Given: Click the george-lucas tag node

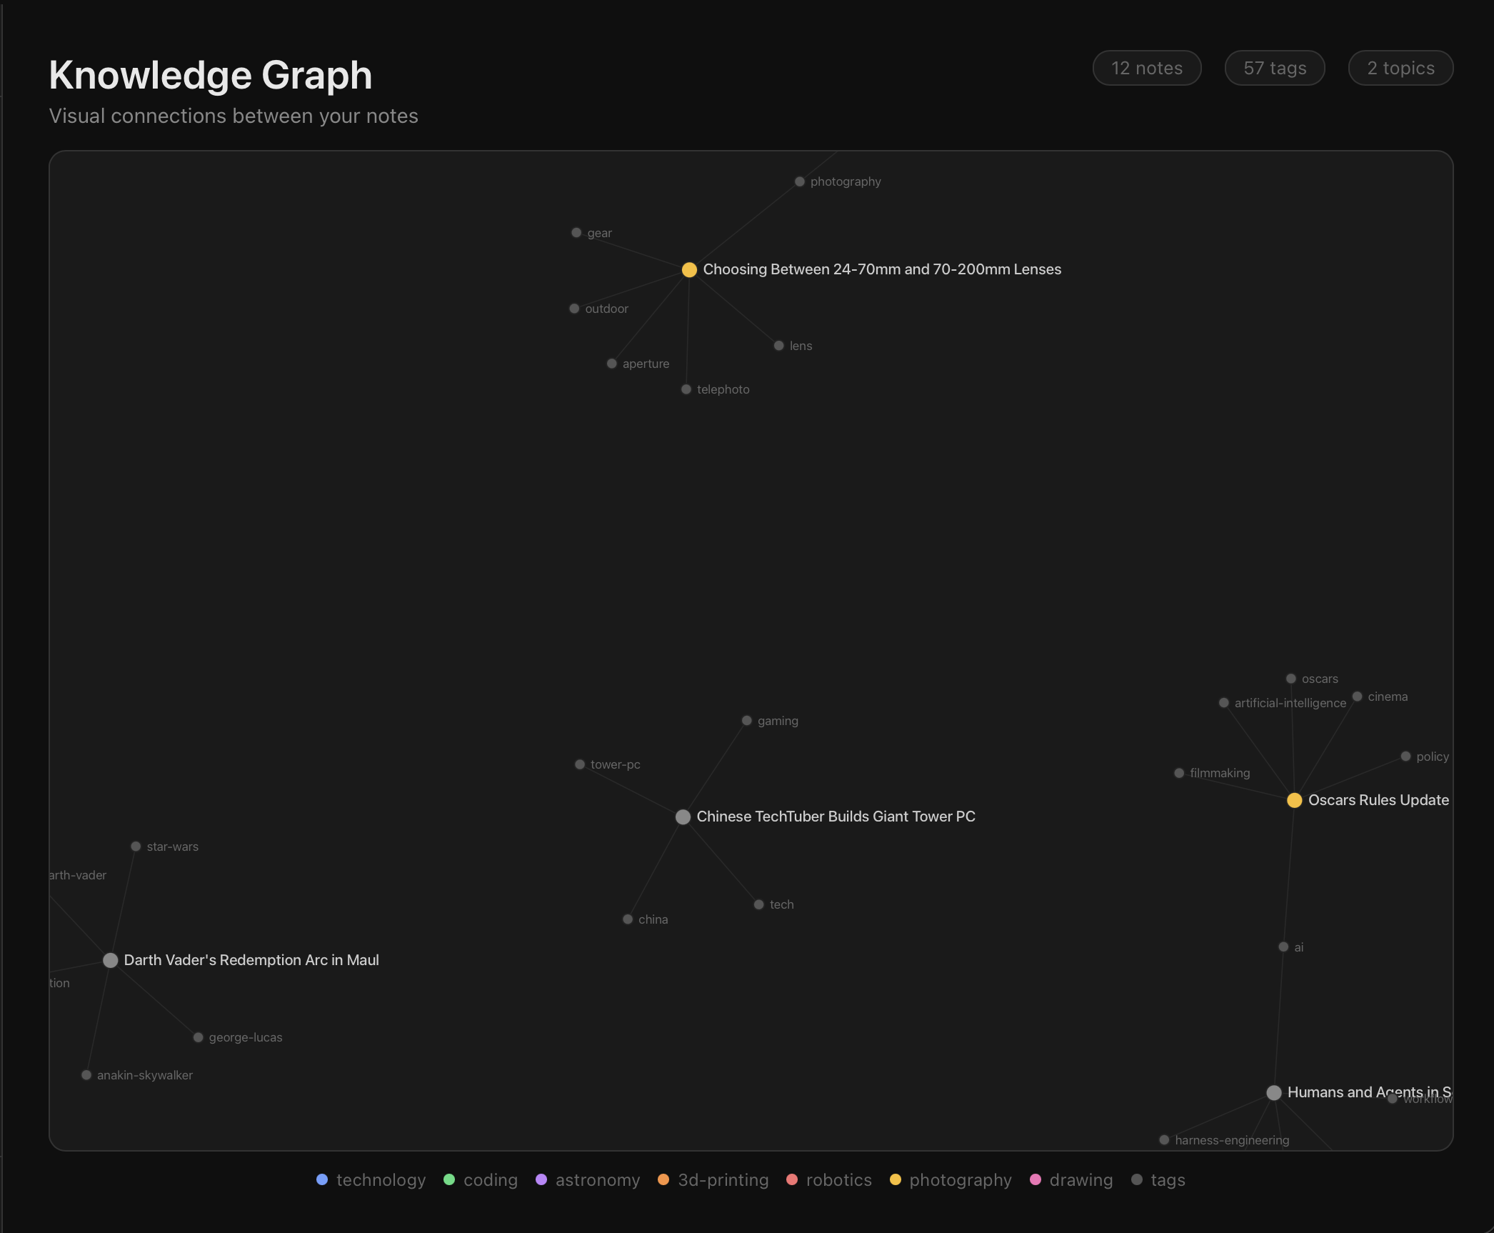Looking at the screenshot, I should coord(199,1038).
